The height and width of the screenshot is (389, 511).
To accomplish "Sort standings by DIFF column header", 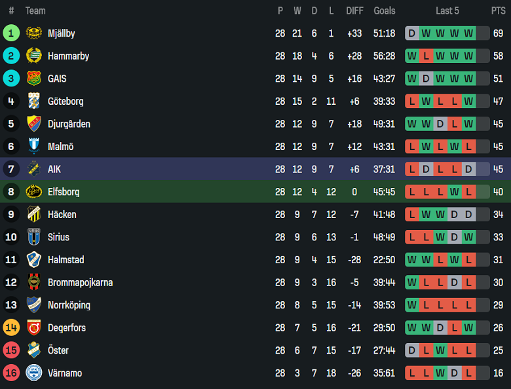I will (x=354, y=11).
